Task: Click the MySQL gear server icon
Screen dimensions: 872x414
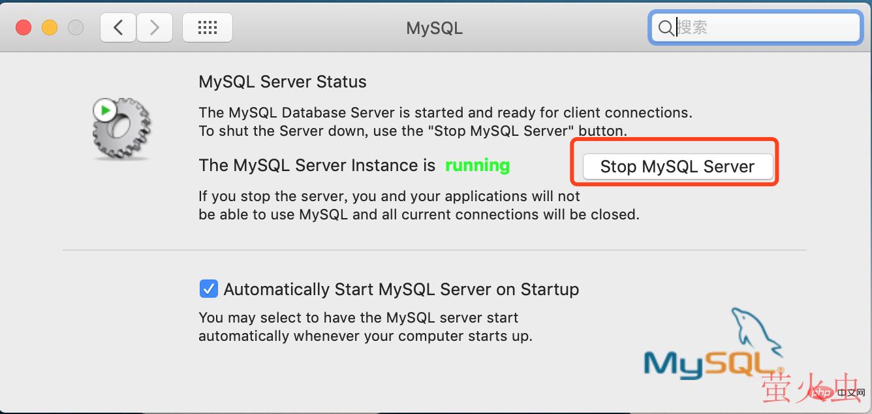Action: 122,130
